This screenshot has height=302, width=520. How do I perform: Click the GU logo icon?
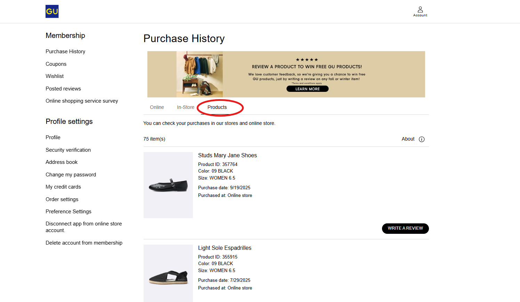pos(52,11)
